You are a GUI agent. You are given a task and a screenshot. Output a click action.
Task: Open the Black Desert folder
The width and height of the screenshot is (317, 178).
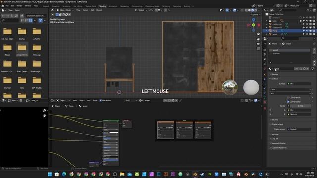pyautogui.click(x=22, y=66)
